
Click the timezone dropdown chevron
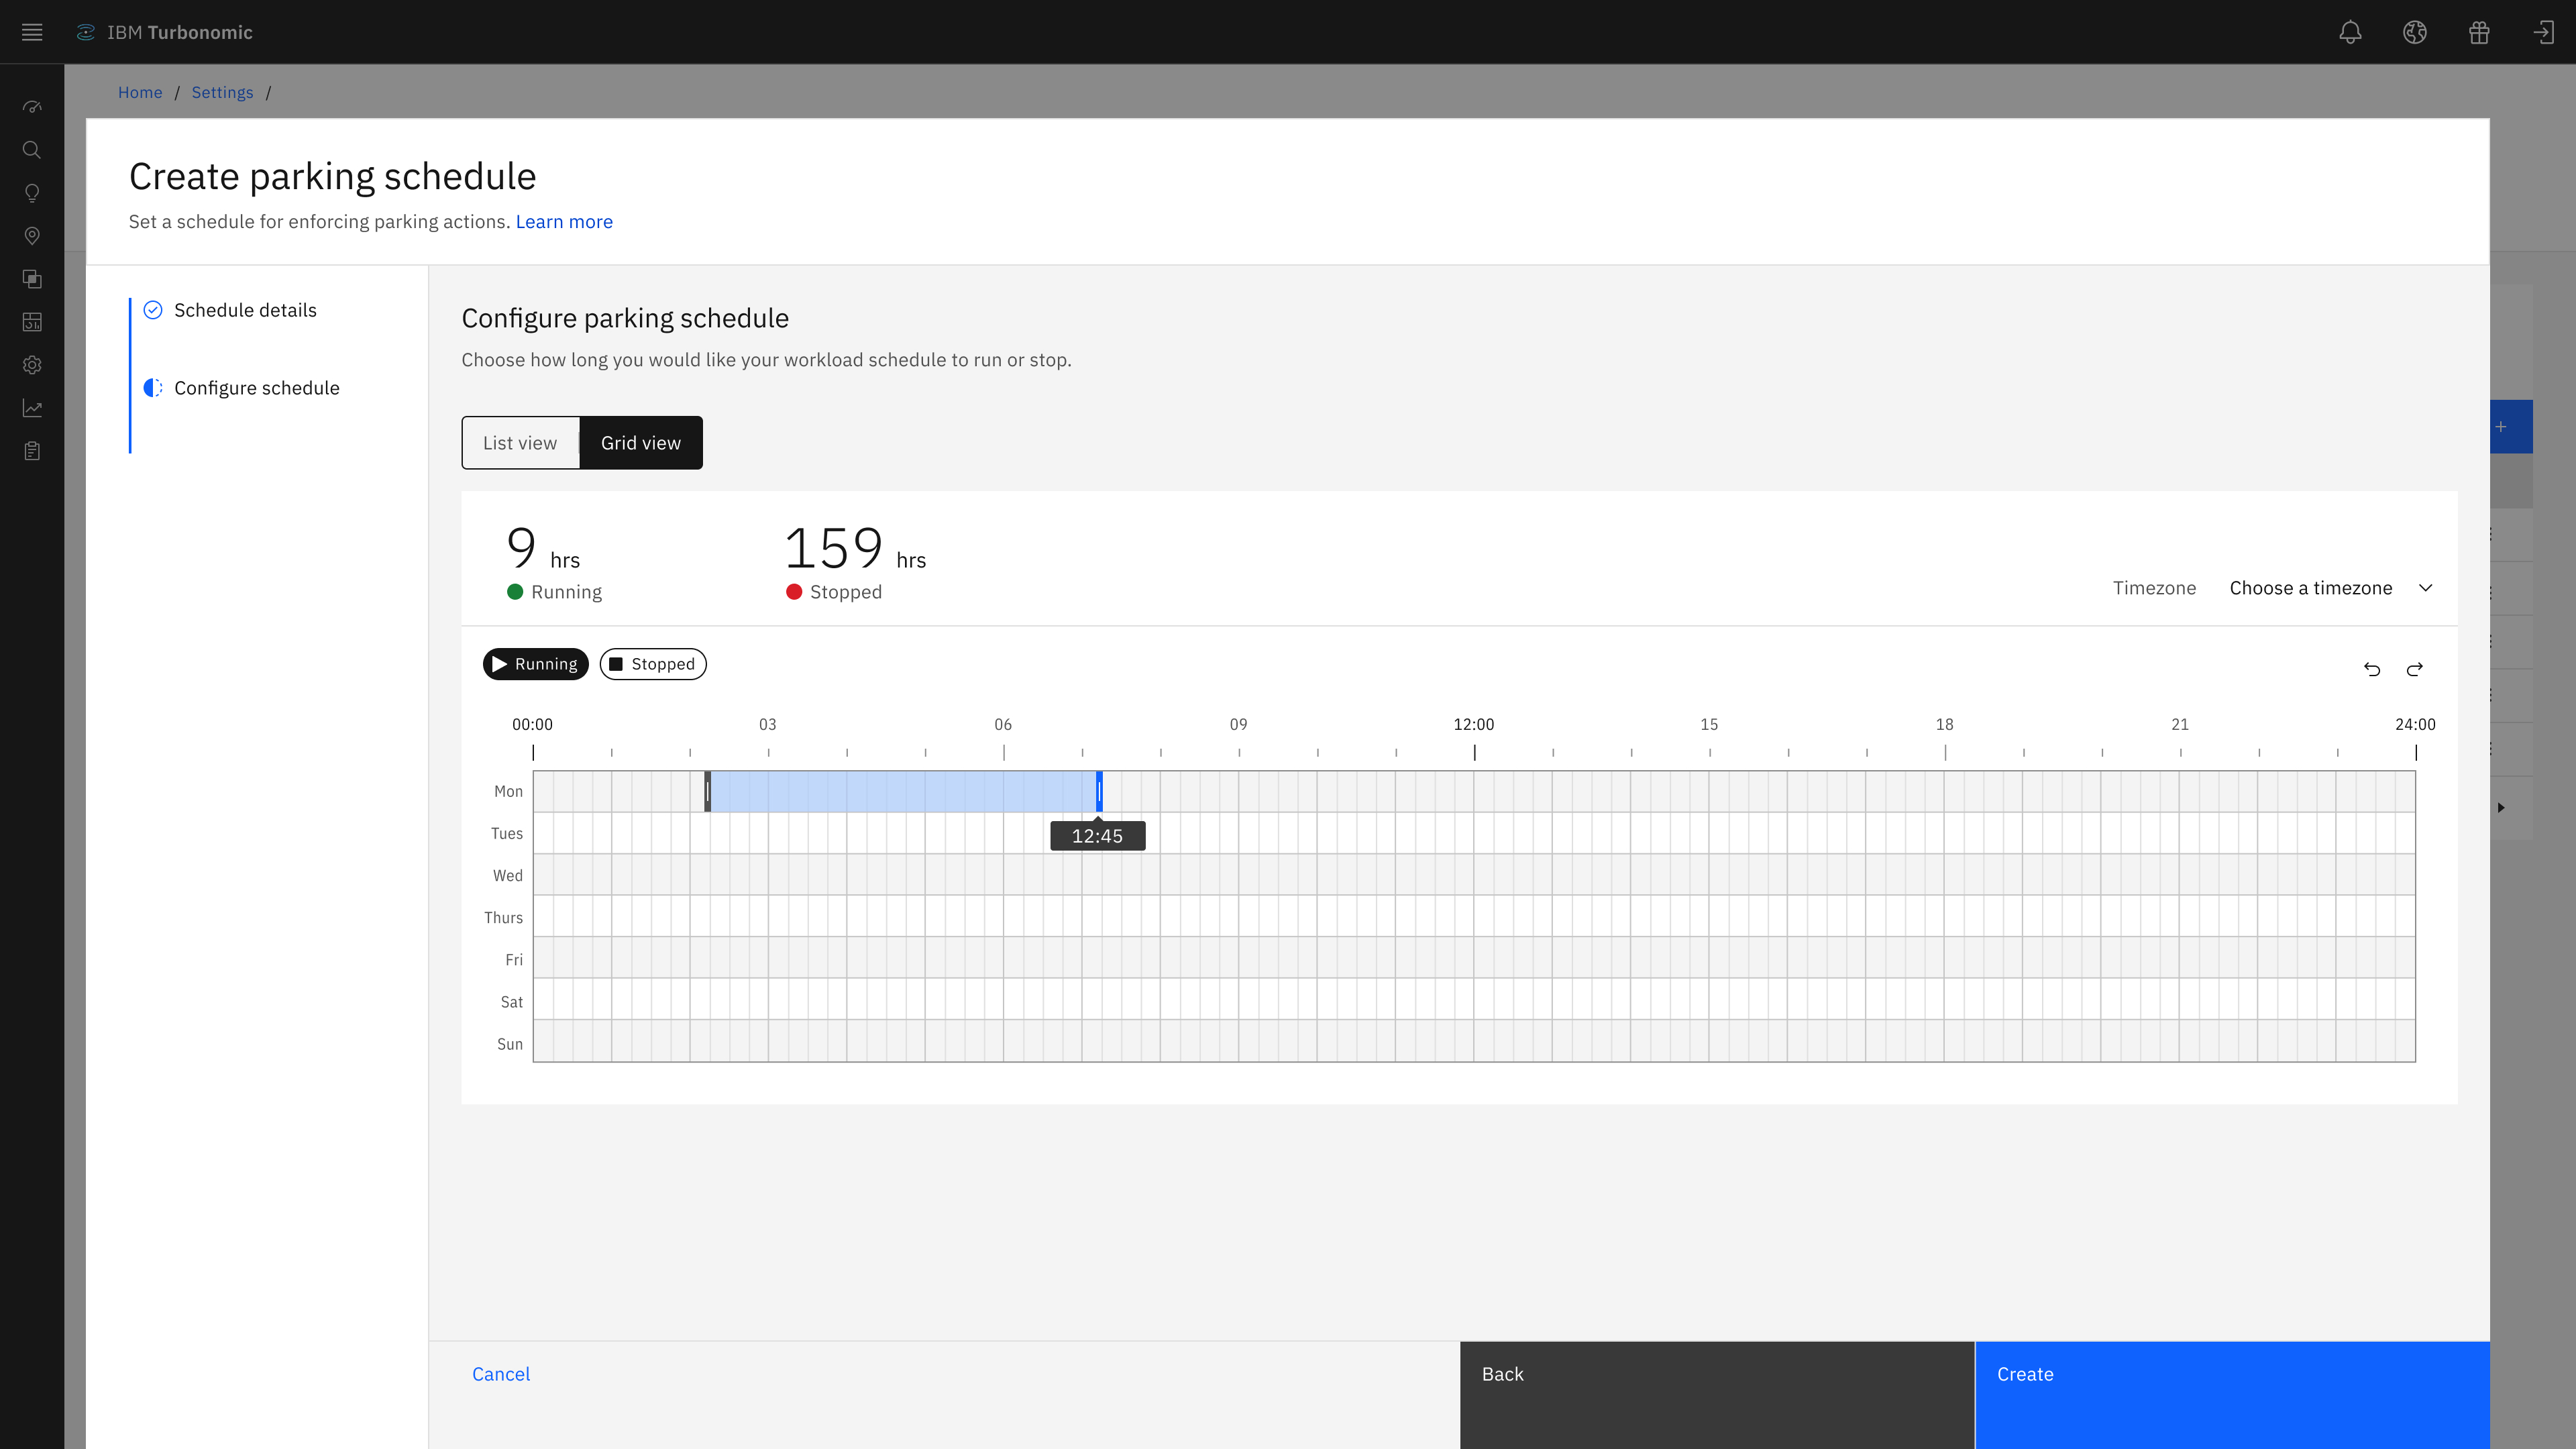tap(2426, 588)
